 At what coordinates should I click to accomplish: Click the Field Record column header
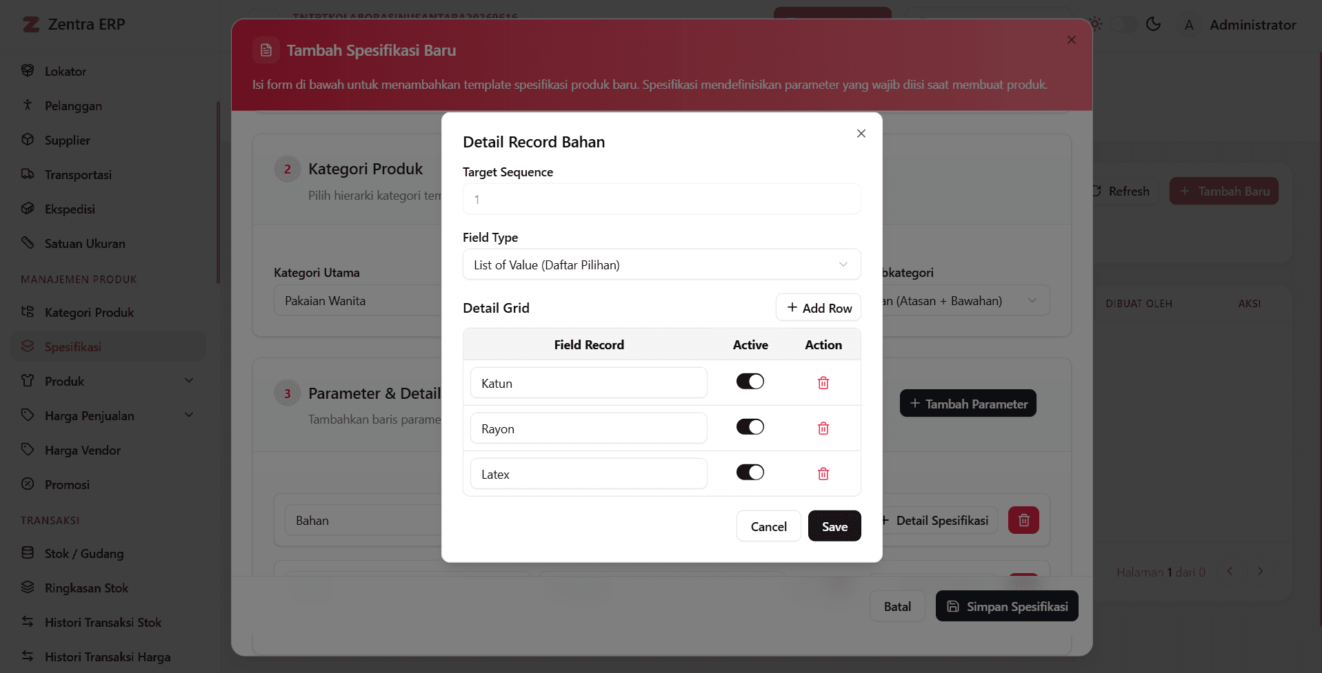(589, 345)
